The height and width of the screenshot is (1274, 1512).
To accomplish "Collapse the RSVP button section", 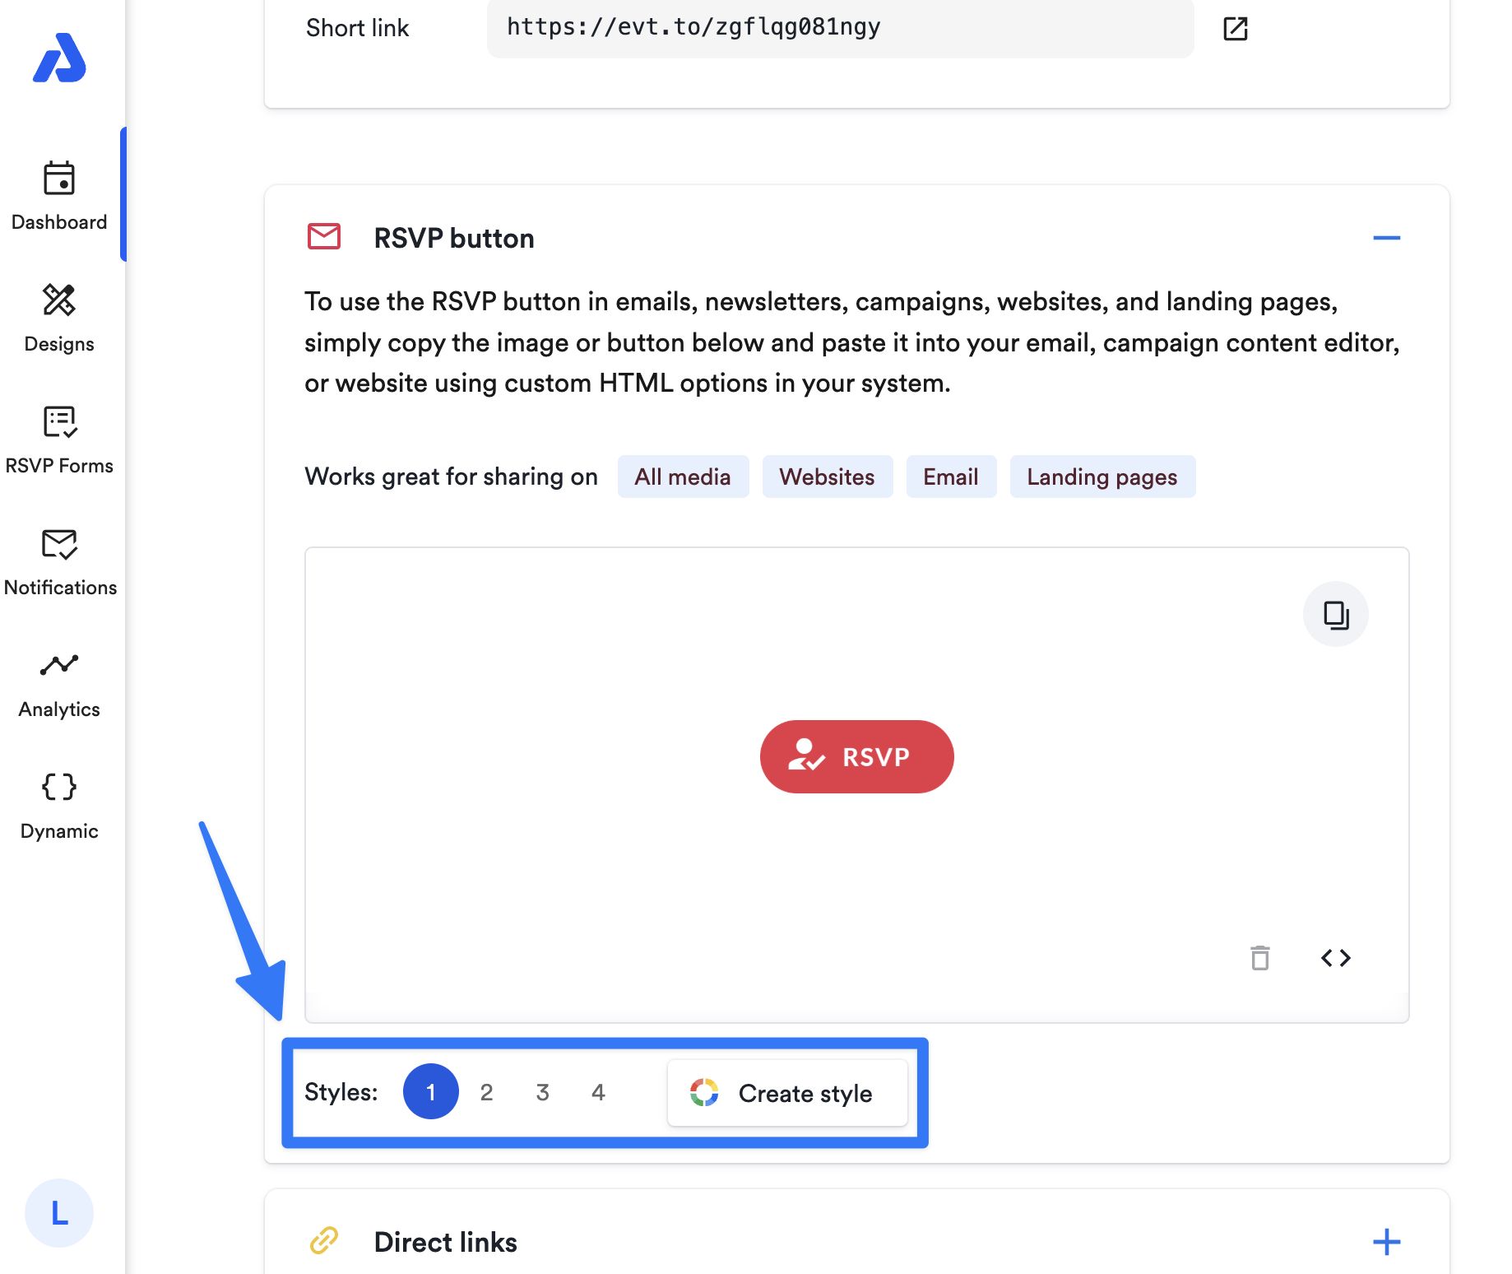I will pyautogui.click(x=1386, y=238).
